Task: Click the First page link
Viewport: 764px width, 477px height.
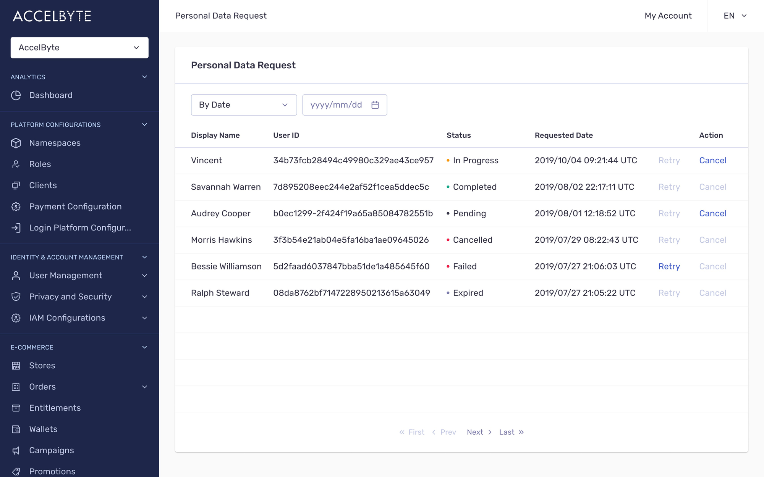Action: coord(412,432)
